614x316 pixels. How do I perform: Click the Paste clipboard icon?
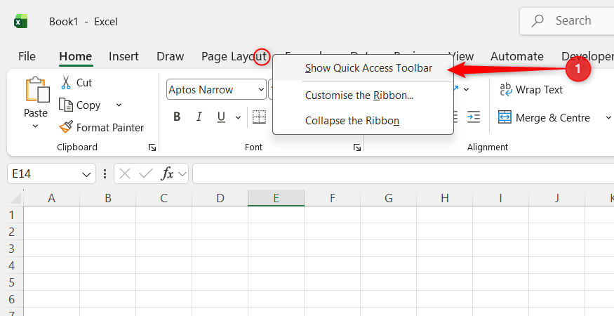click(x=37, y=90)
